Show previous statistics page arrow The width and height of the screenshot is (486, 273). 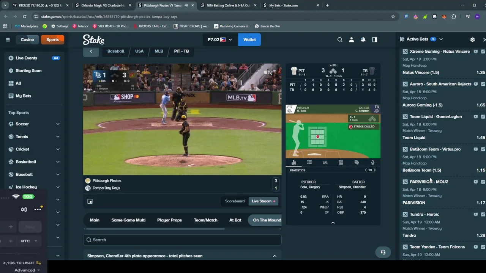(x=366, y=170)
